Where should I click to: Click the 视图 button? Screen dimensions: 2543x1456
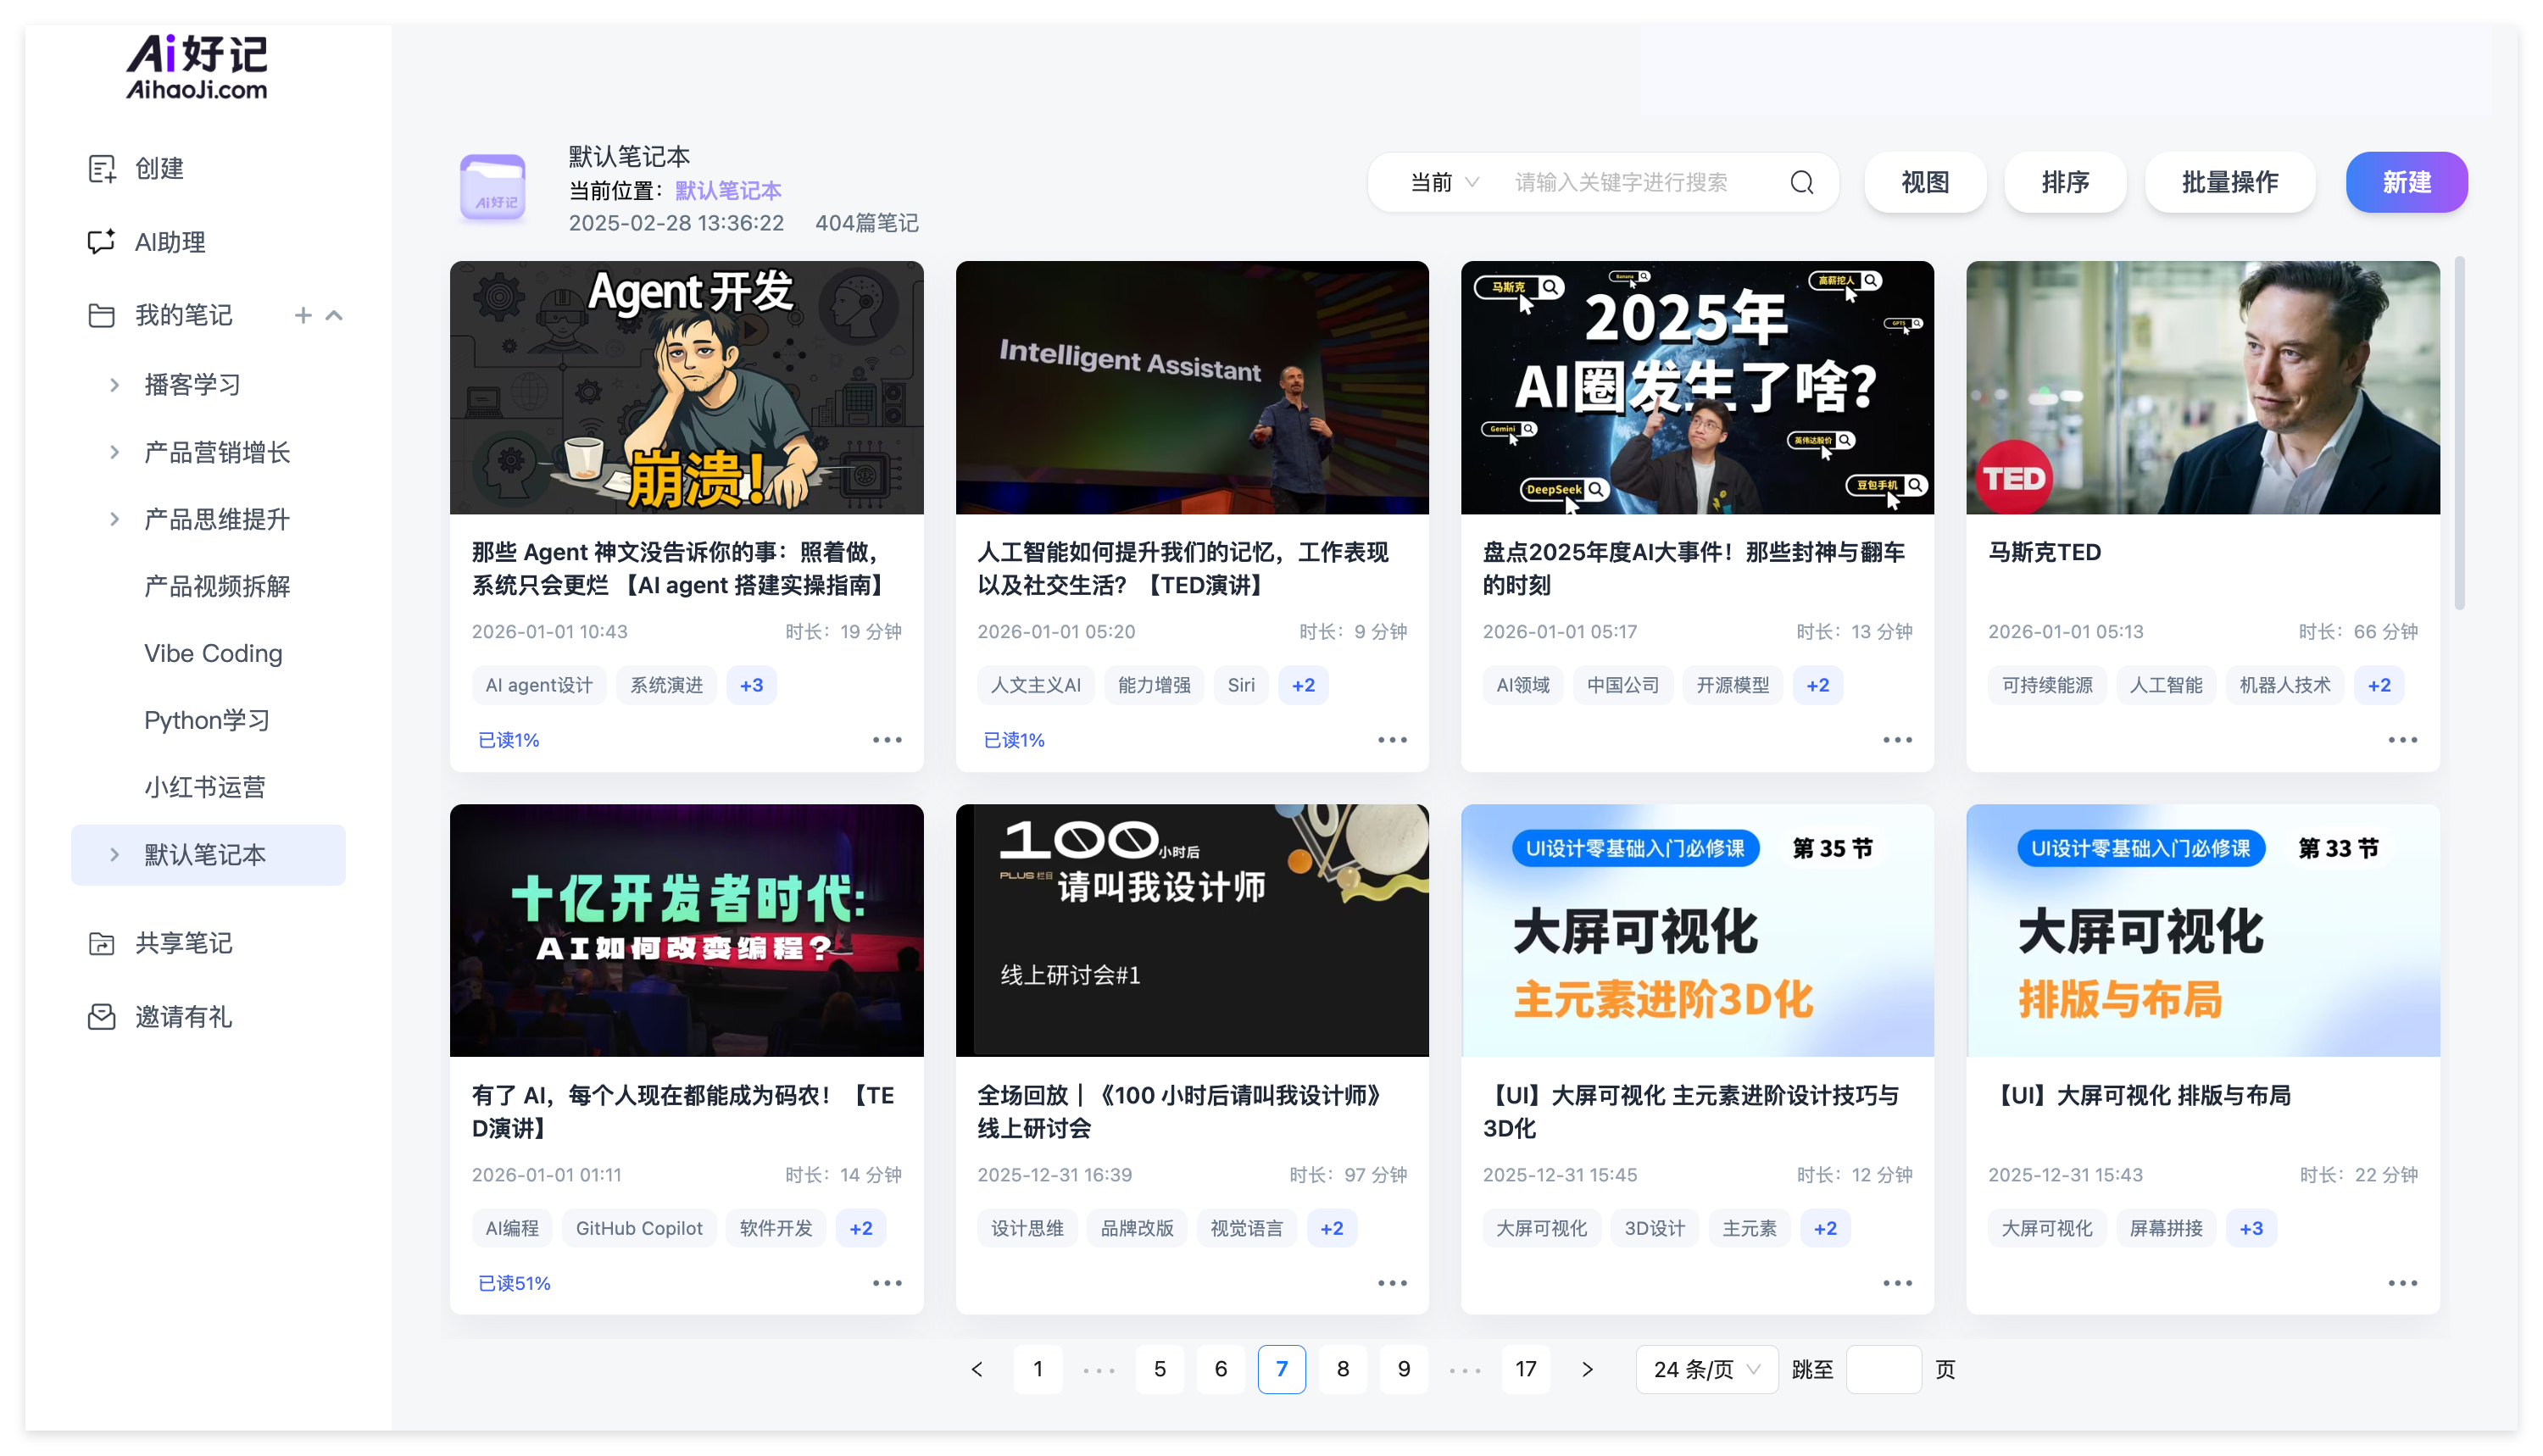pyautogui.click(x=1925, y=182)
